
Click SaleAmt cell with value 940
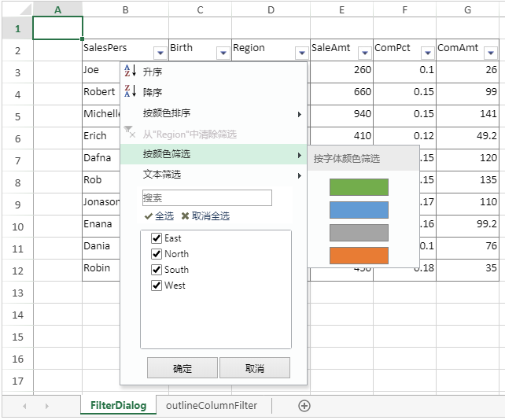tap(341, 116)
